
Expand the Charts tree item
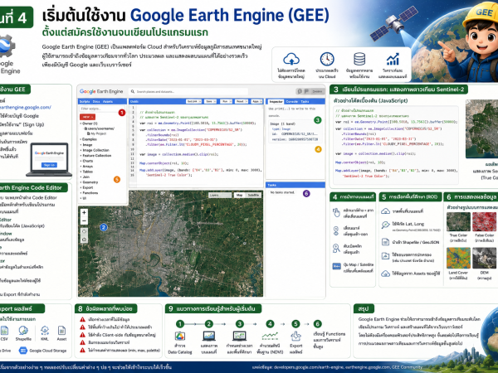tap(87, 161)
